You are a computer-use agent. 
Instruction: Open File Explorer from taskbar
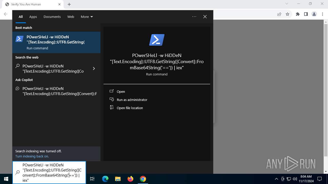click(118, 179)
